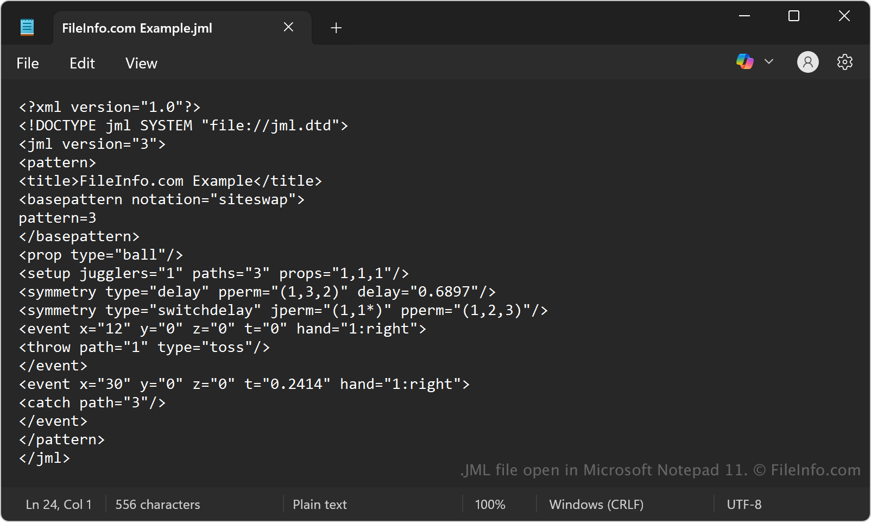Close the FileInfo.com Example.jml tab
871x522 pixels.
click(288, 27)
